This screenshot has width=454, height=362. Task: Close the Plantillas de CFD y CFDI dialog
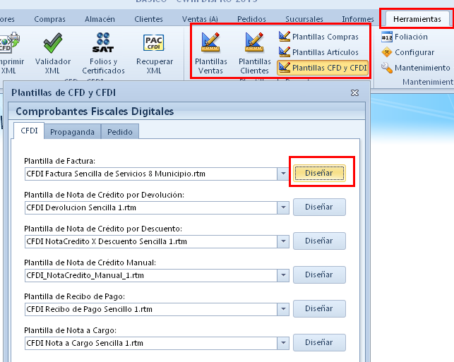354,92
